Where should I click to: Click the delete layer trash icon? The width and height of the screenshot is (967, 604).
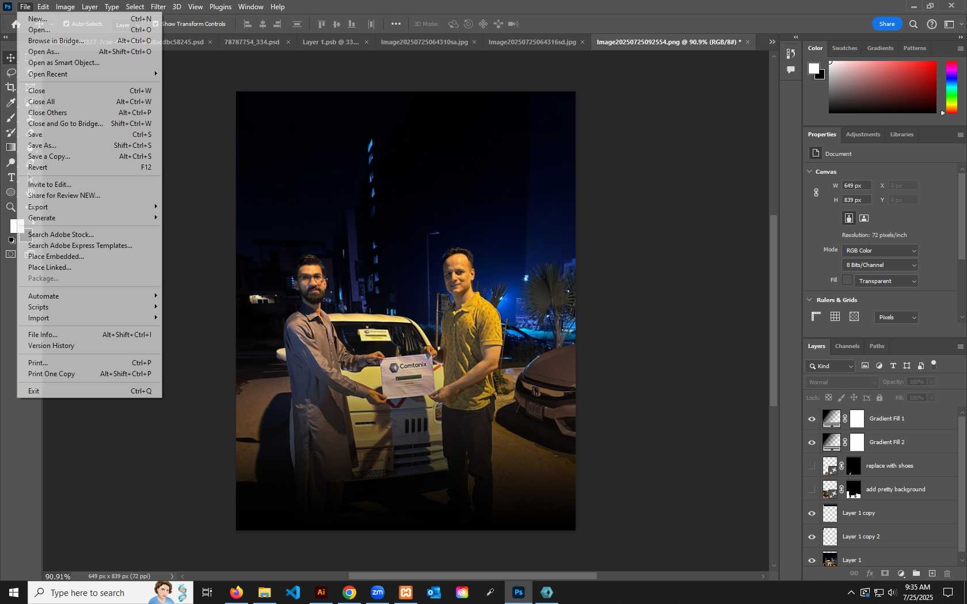point(947,574)
